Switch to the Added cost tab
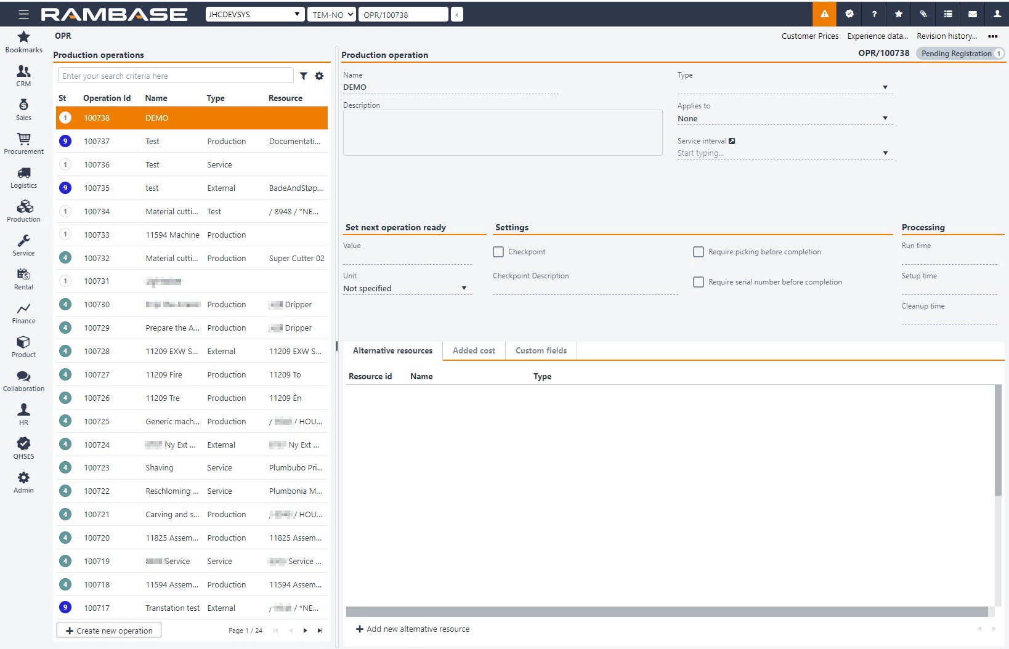1009x649 pixels. click(474, 350)
